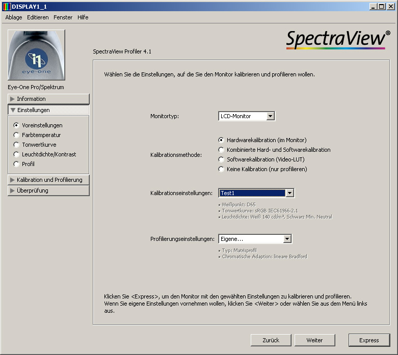This screenshot has width=398, height=355.
Task: Open the Hilfe menu
Action: pyautogui.click(x=83, y=17)
